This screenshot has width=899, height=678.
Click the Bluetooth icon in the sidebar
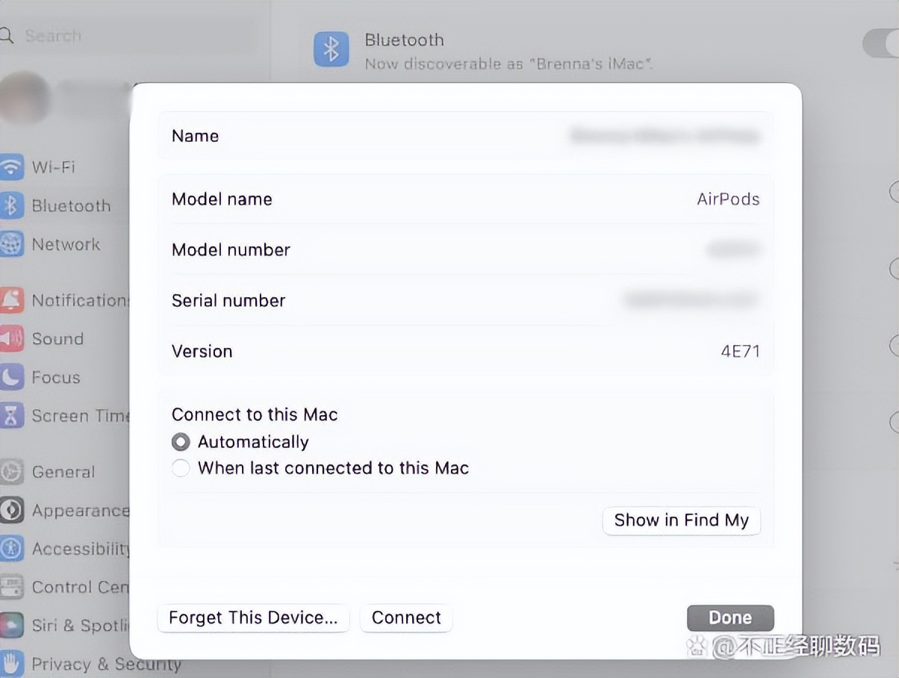10,205
